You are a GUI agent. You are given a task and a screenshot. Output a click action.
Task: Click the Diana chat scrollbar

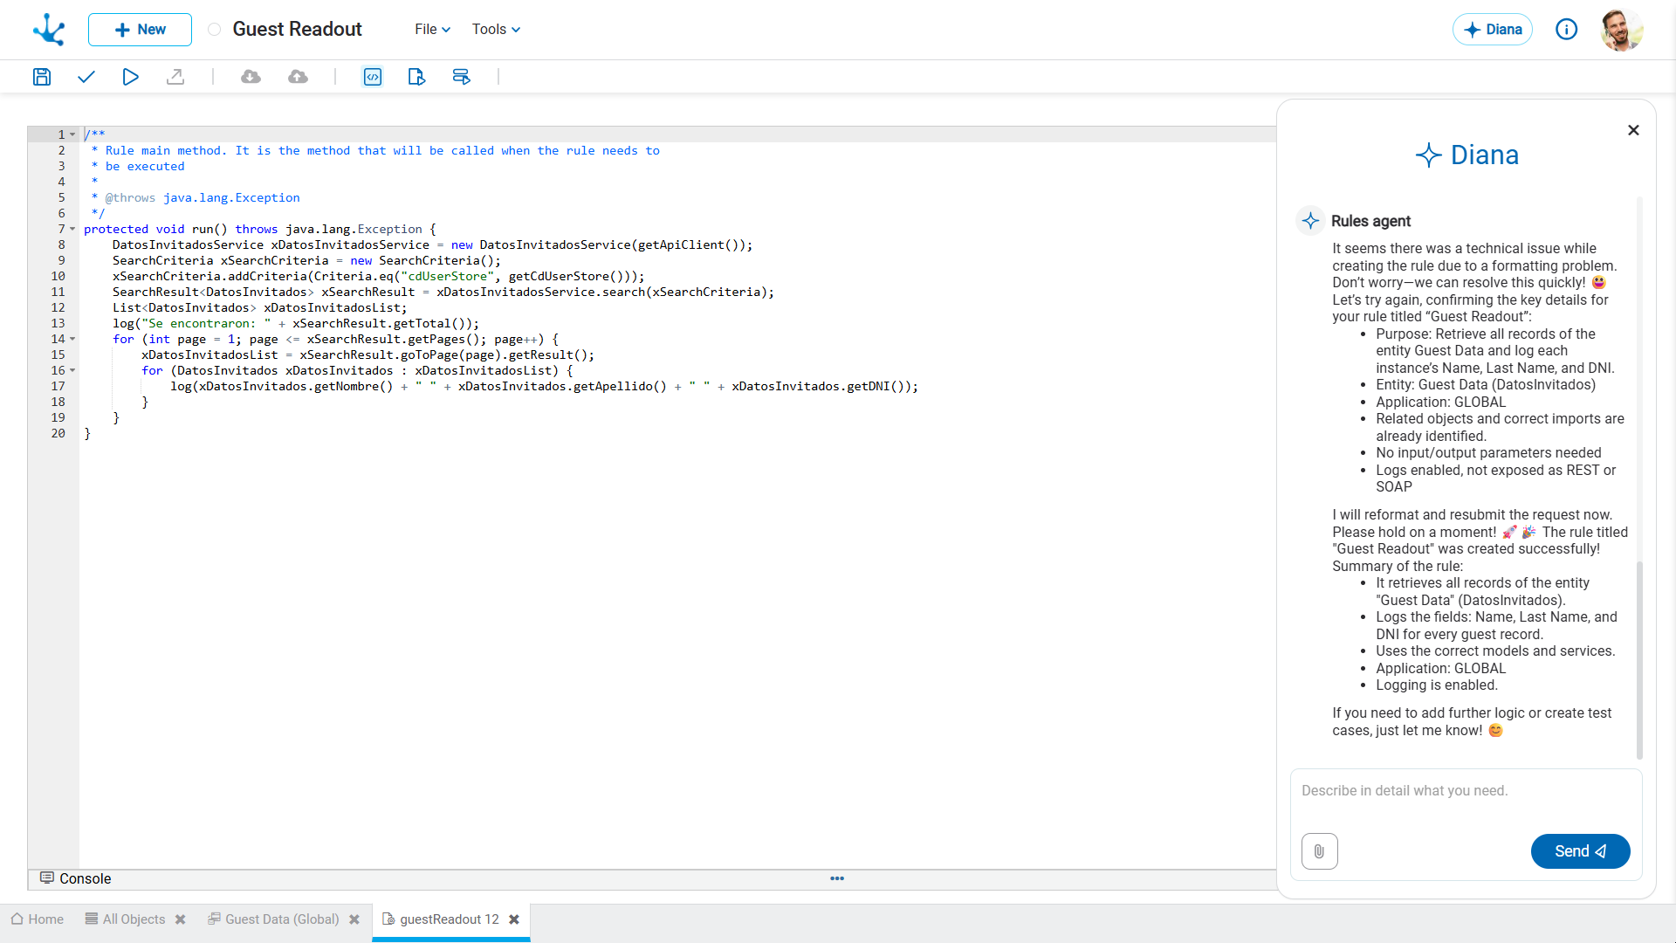coord(1639,659)
